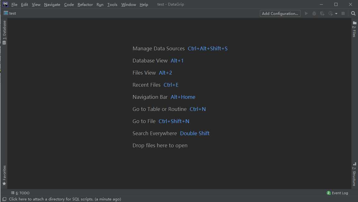Open the Run menu

point(100,5)
